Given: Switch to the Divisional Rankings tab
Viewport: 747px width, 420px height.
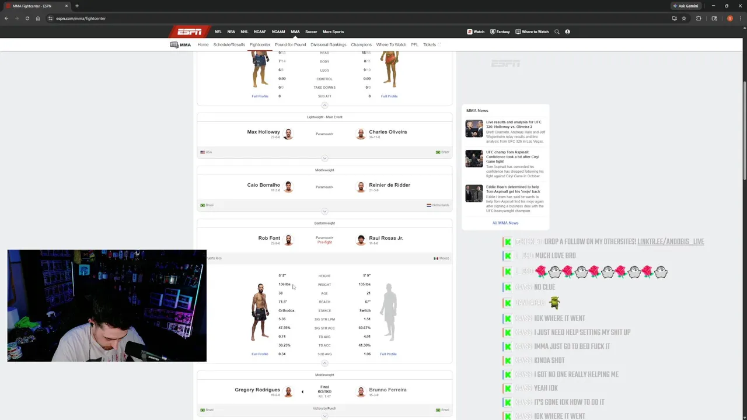Looking at the screenshot, I should point(329,44).
